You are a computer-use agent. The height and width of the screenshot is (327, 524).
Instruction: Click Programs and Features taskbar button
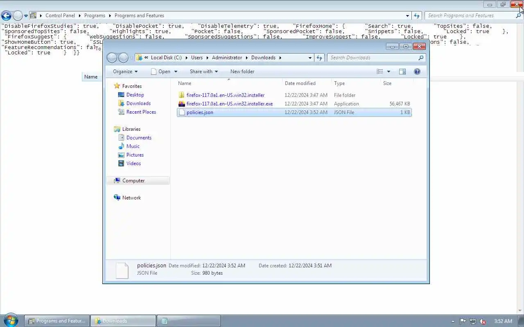[57, 321]
